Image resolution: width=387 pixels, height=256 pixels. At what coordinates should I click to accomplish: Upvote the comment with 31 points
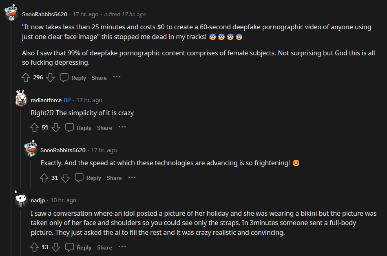click(x=44, y=178)
